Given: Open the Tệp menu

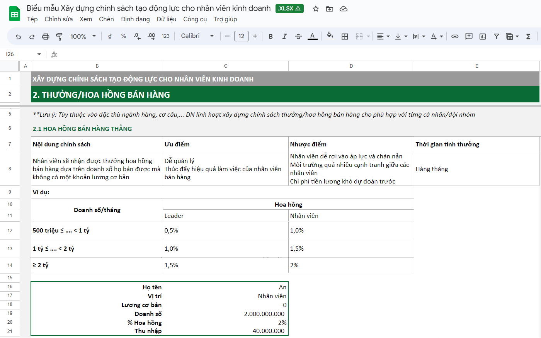Looking at the screenshot, I should (32, 19).
